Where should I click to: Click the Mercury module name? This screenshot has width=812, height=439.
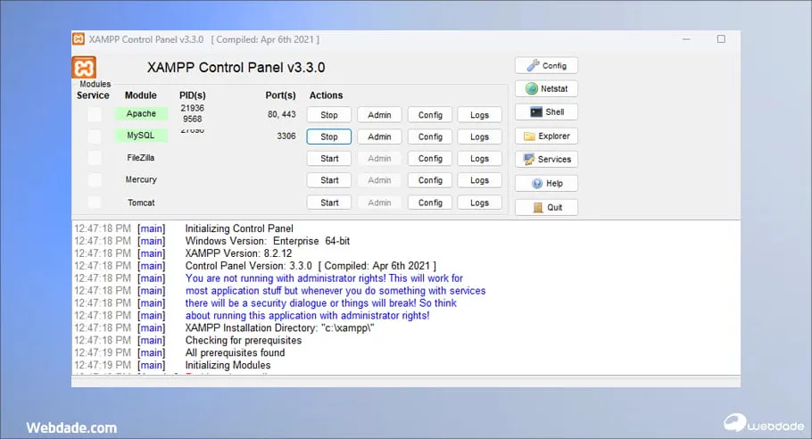coord(141,179)
